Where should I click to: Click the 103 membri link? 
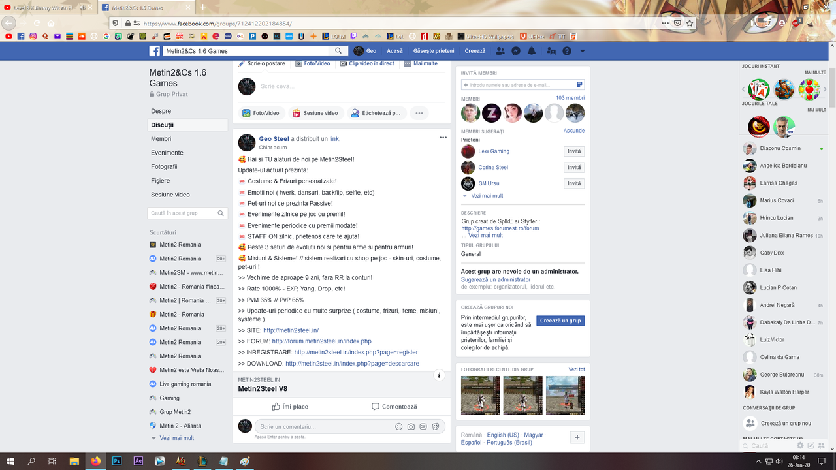570,98
